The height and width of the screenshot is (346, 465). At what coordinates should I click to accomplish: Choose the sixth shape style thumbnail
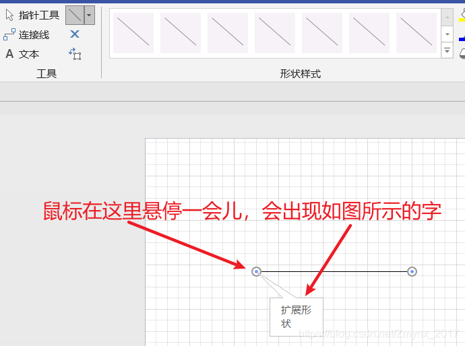pyautogui.click(x=369, y=33)
